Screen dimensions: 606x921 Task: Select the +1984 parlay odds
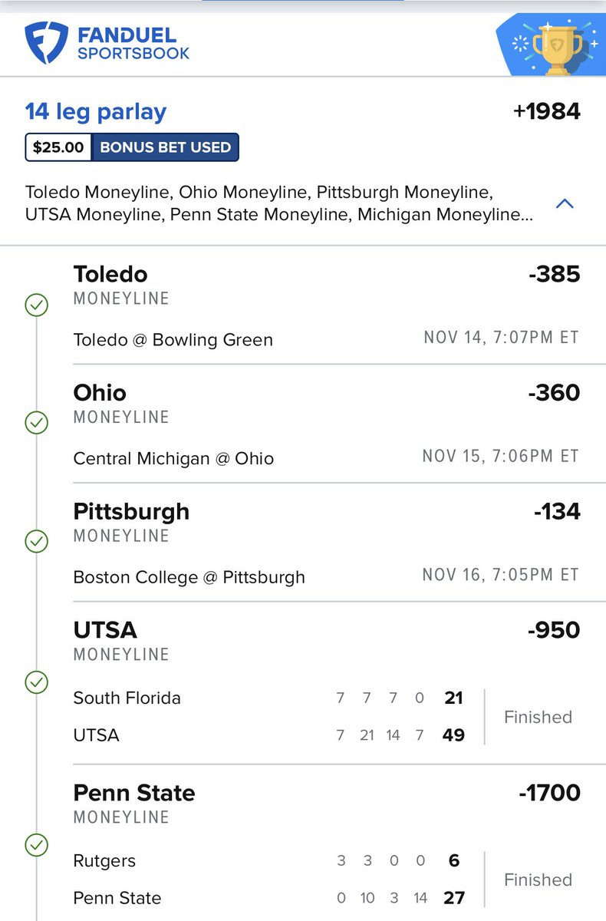pyautogui.click(x=546, y=112)
